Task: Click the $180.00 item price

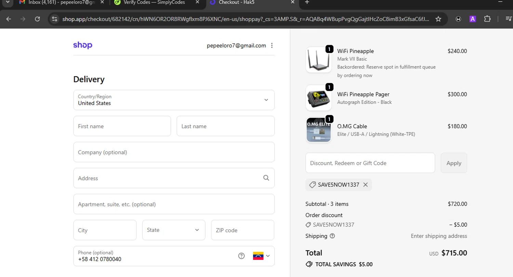Action: 457,126
